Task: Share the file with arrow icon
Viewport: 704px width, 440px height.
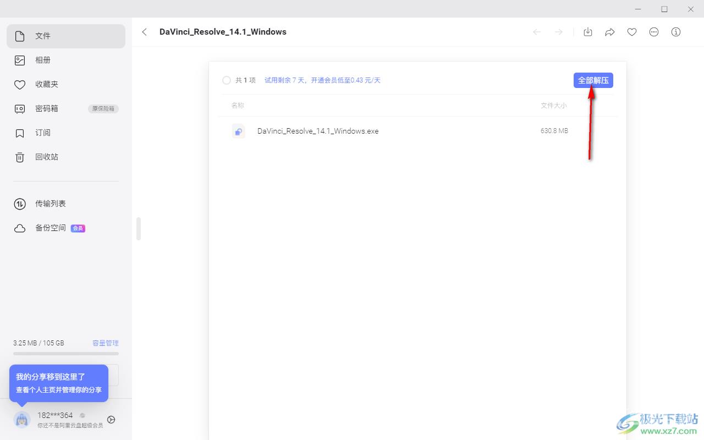Action: (610, 32)
